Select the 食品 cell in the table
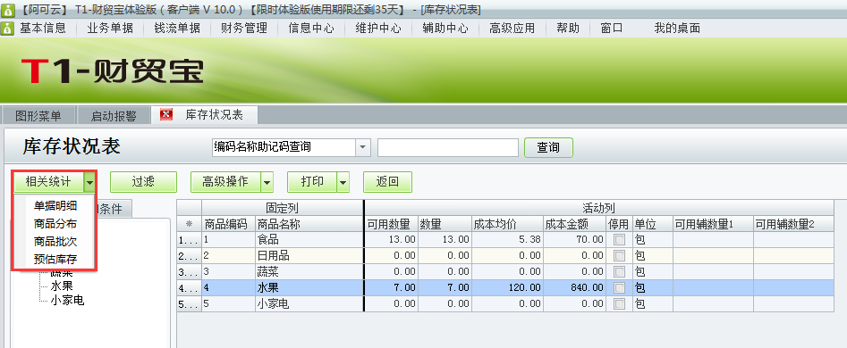The height and width of the screenshot is (348, 847). coord(309,240)
